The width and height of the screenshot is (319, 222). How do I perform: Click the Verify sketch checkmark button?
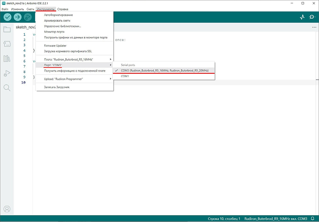coord(7,17)
